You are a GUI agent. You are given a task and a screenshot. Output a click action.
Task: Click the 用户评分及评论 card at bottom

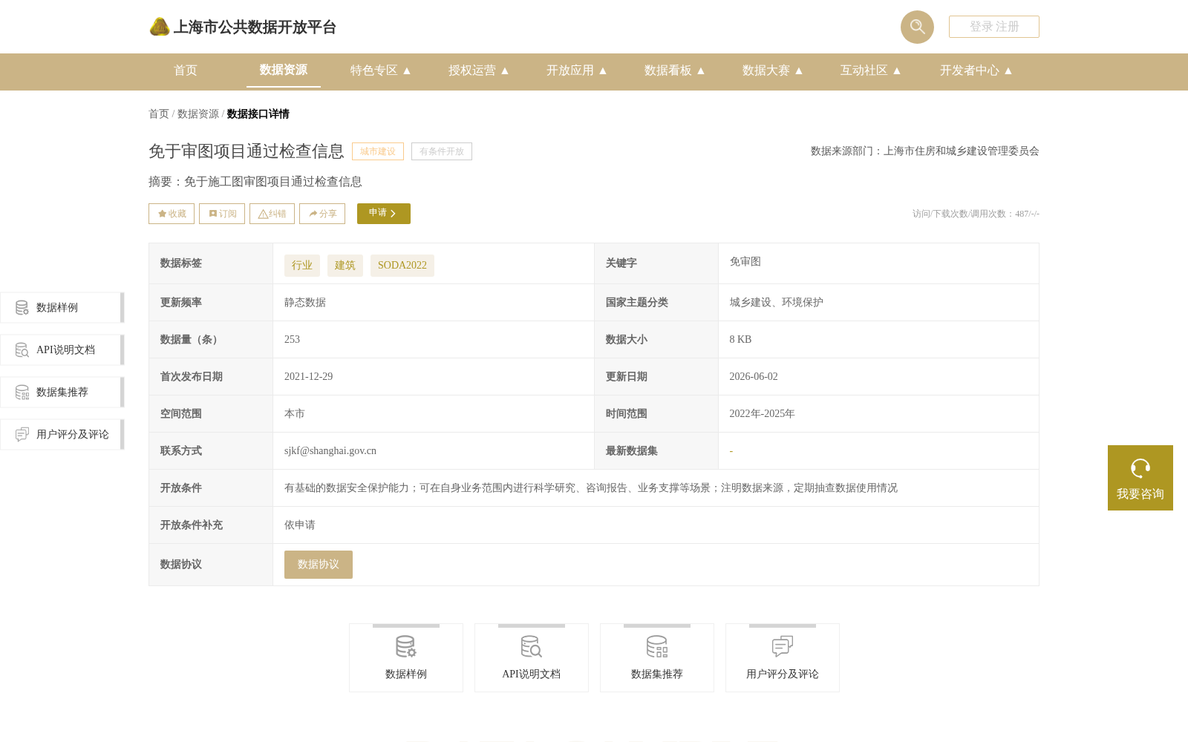click(x=783, y=658)
